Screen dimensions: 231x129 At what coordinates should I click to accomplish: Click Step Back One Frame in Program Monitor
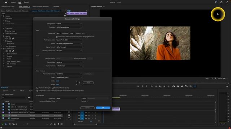(x=156, y=86)
